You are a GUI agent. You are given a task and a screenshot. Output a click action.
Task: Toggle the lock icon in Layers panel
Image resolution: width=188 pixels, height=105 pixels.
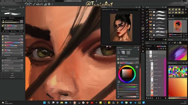pos(149,49)
